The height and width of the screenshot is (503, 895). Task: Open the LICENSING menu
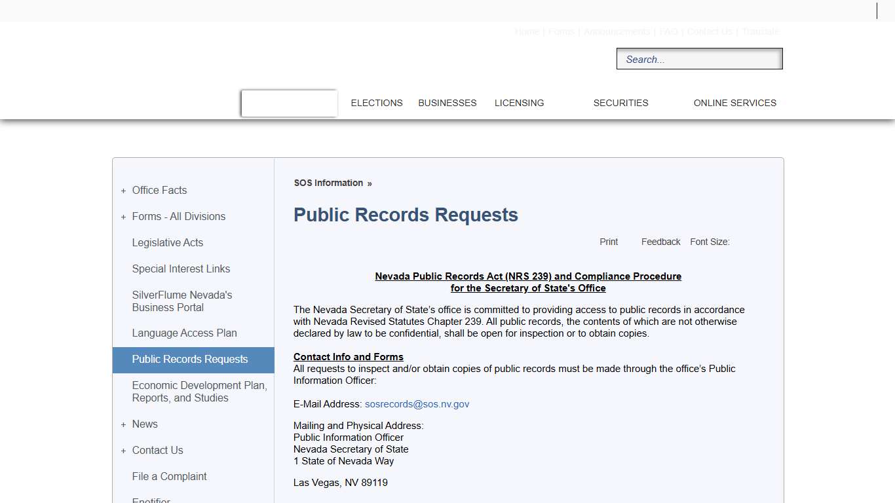519,103
